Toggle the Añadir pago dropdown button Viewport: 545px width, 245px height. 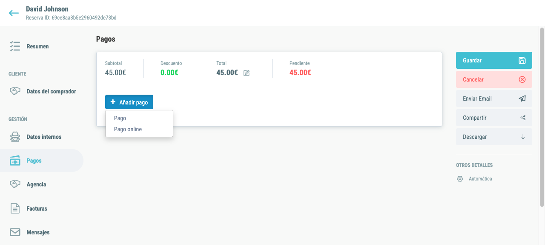point(129,102)
